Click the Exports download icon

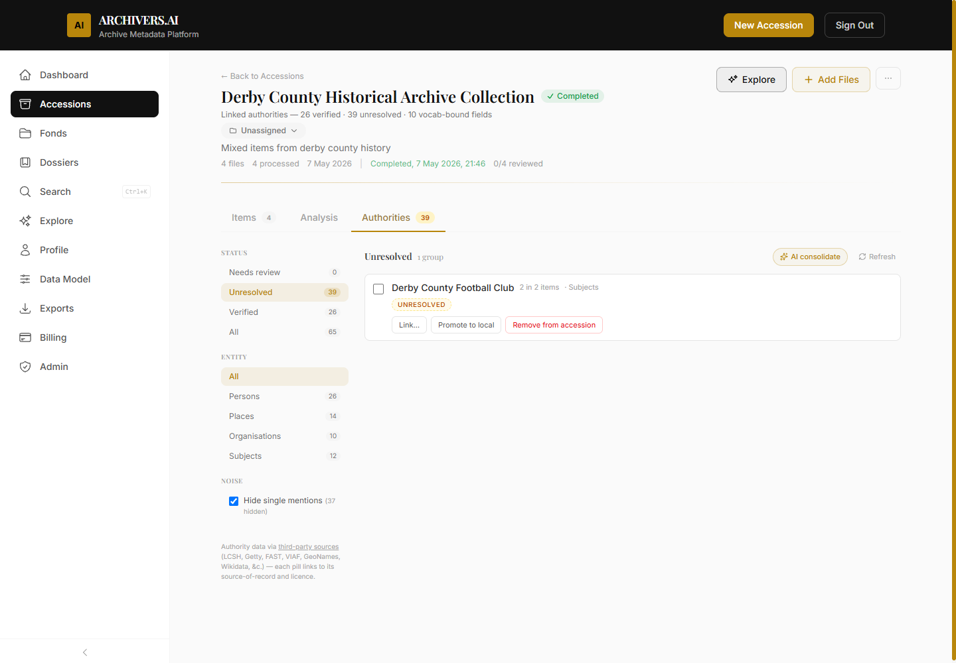point(25,308)
